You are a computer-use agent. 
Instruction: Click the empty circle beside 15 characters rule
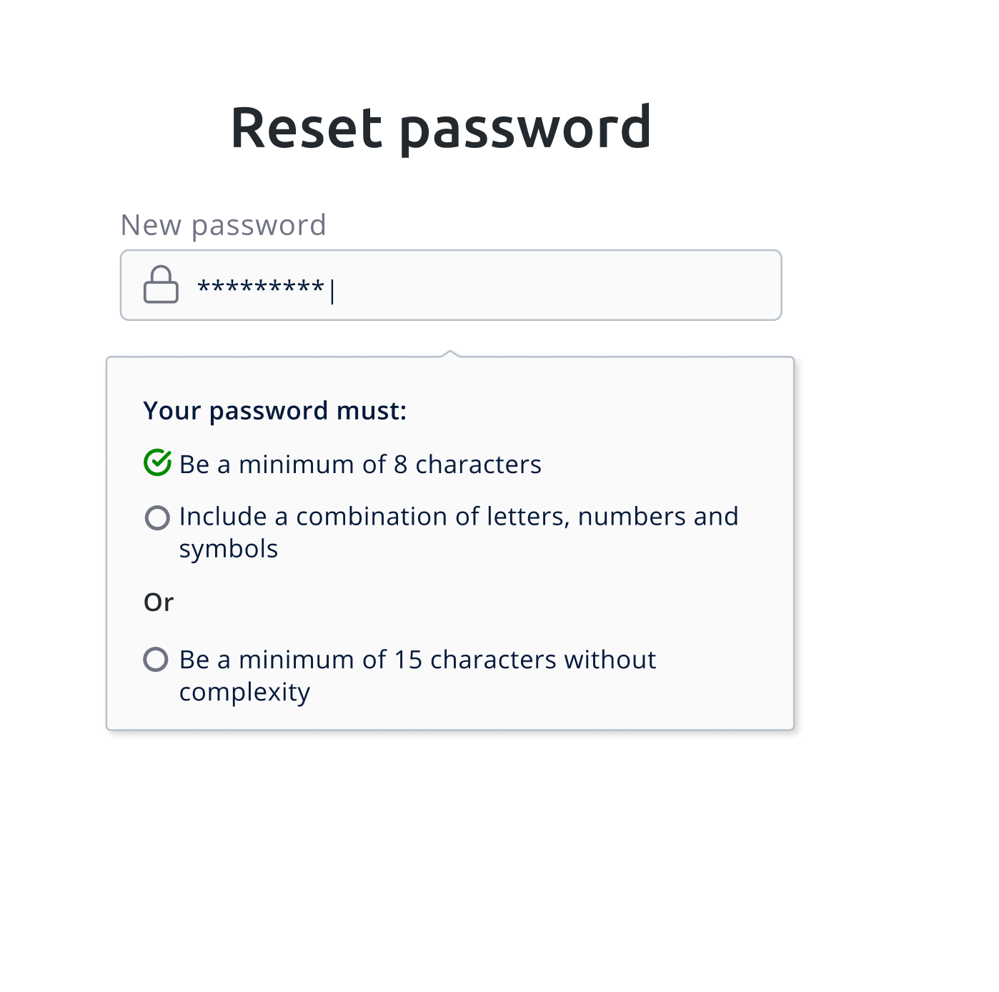156,659
